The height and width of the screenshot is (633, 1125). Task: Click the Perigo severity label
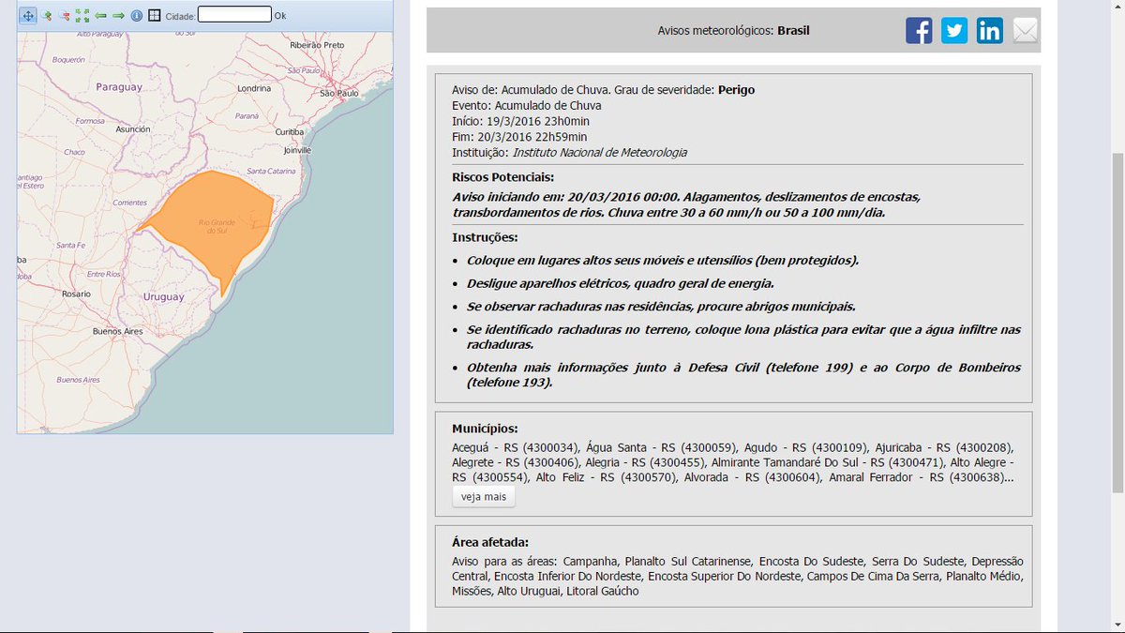pos(736,90)
